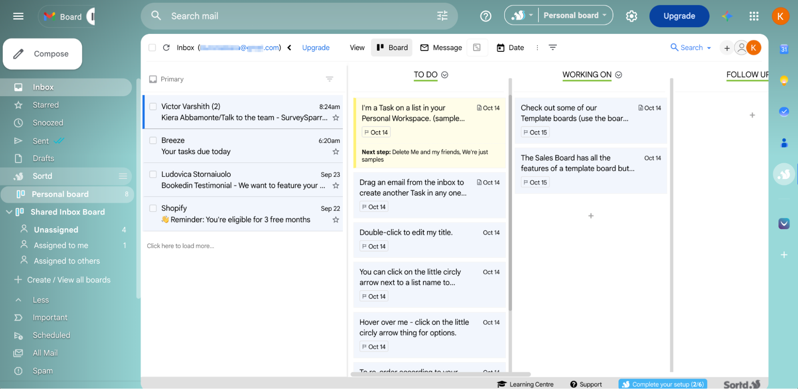Open the Google apps grid icon

pyautogui.click(x=754, y=16)
